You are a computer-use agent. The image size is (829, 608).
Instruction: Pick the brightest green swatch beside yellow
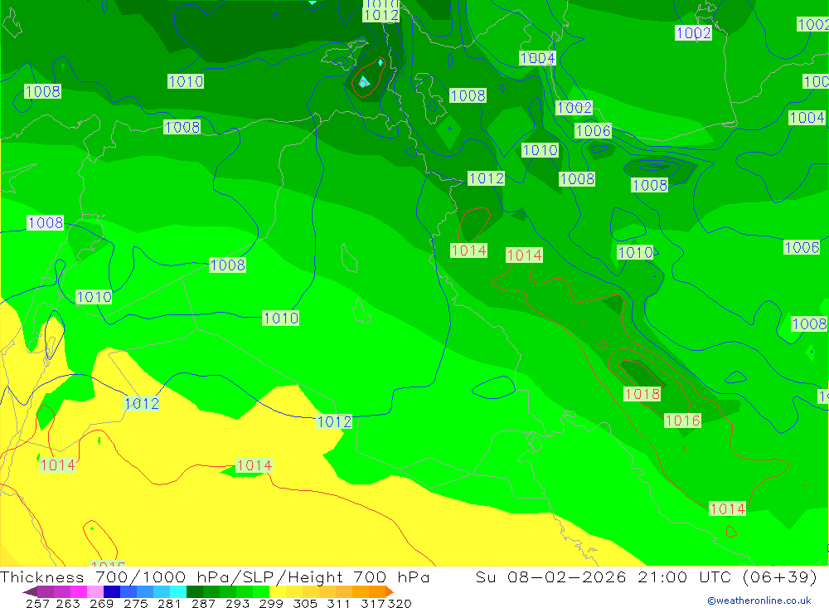tap(261, 591)
